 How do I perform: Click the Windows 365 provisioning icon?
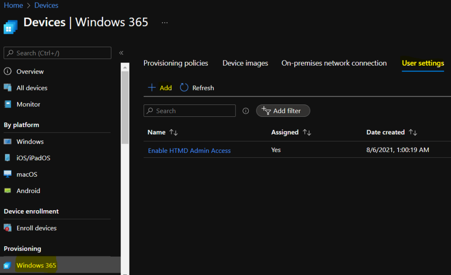coord(7,265)
